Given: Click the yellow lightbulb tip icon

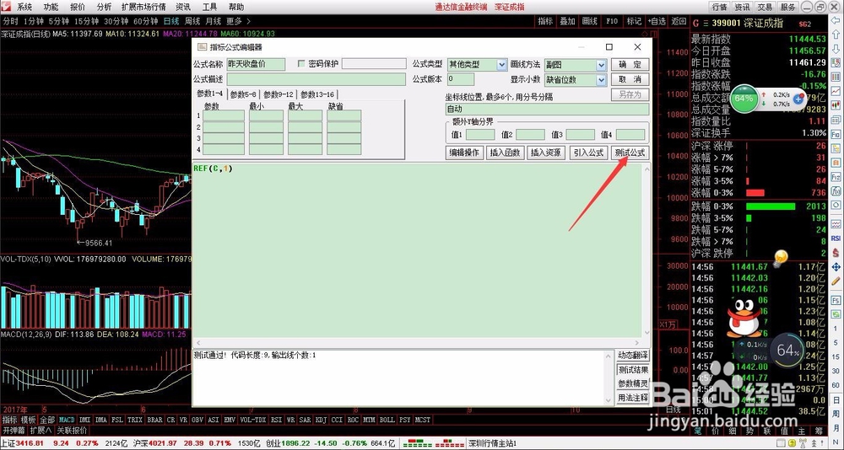Looking at the screenshot, I should (x=780, y=260).
